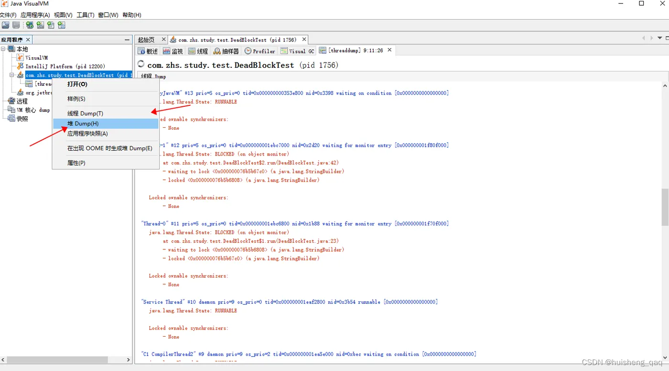The image size is (669, 371).
Task: Click the Java VisualVM title bar logo
Action: 4,4
